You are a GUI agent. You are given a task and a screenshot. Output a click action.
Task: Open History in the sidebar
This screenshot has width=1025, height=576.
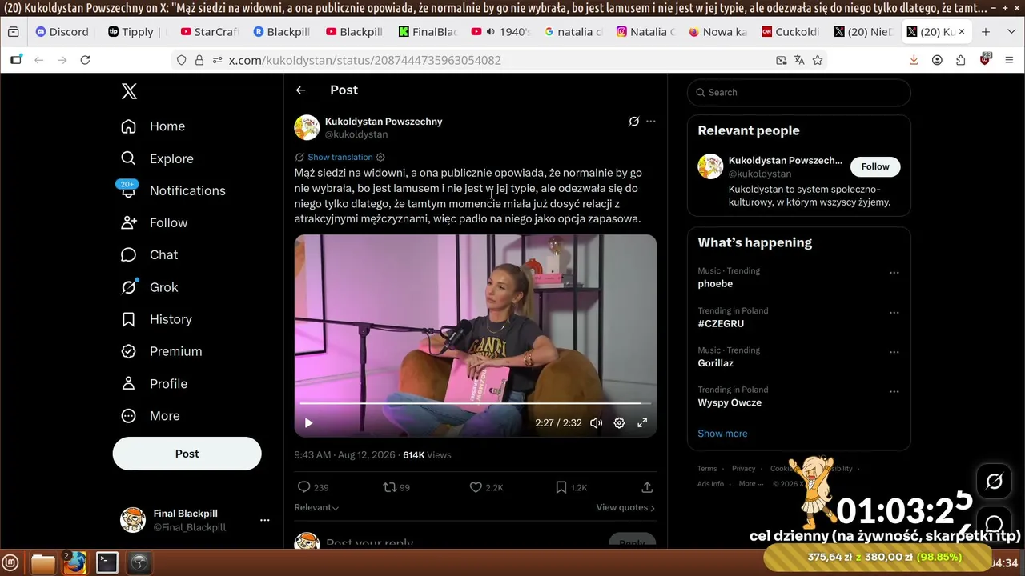tap(156, 319)
